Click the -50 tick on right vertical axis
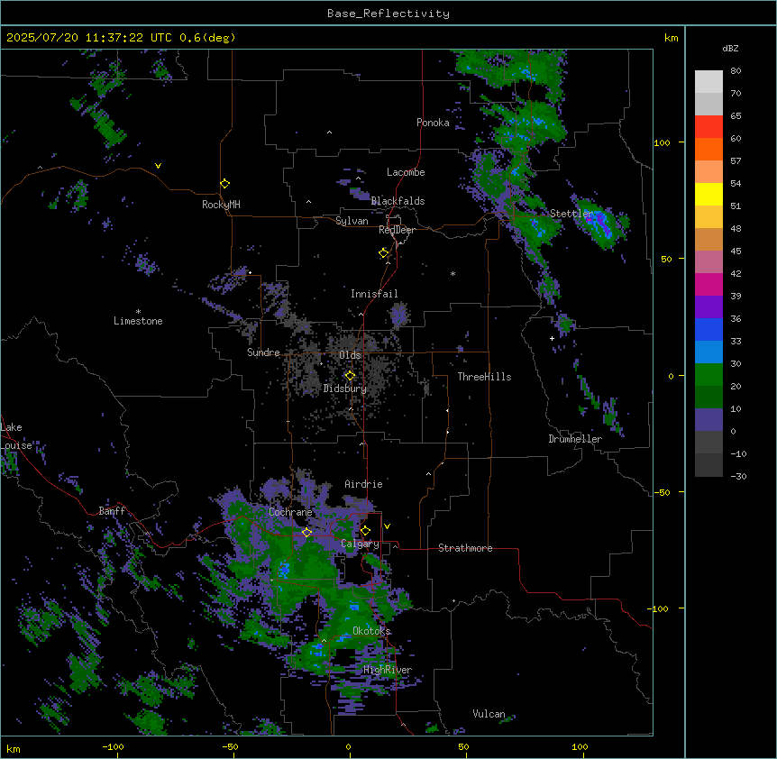The image size is (777, 759). [x=662, y=492]
